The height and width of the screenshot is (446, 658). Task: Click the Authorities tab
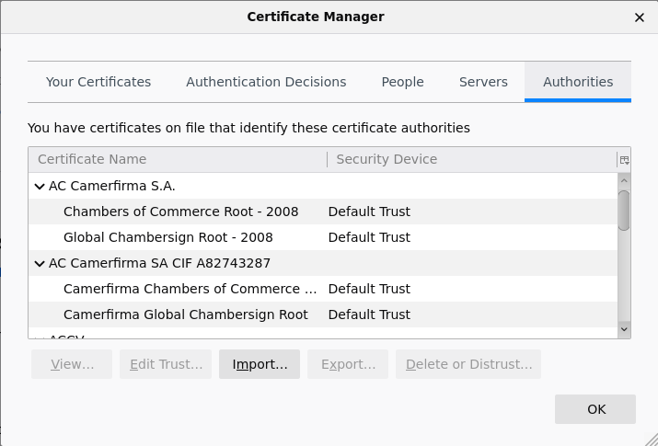click(x=578, y=82)
